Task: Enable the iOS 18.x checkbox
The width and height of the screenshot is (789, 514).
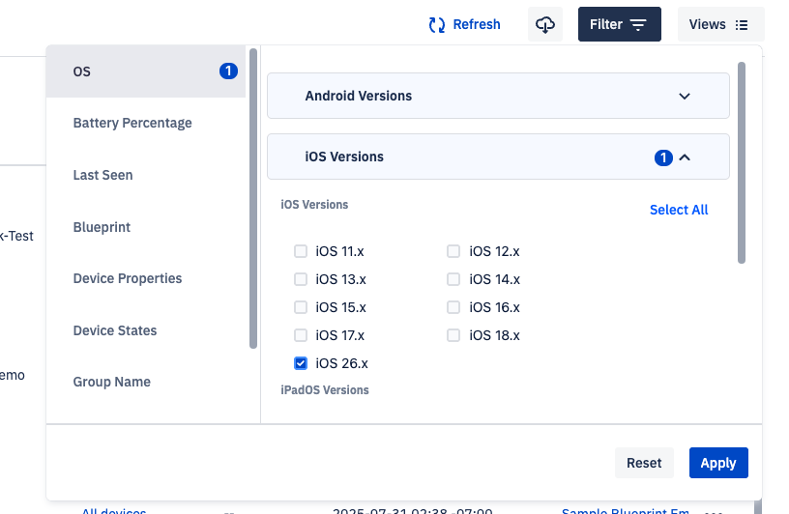Action: point(453,335)
